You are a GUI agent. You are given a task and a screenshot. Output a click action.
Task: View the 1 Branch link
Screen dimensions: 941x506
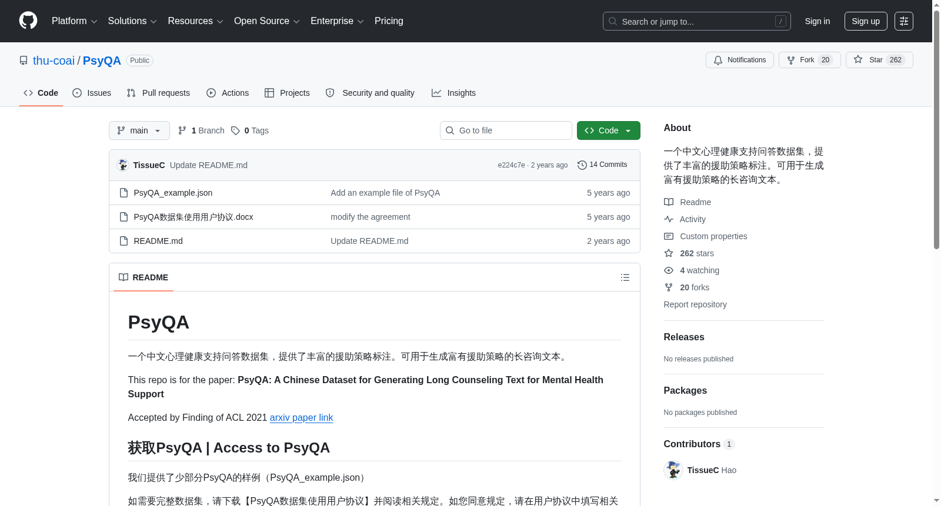click(x=201, y=130)
